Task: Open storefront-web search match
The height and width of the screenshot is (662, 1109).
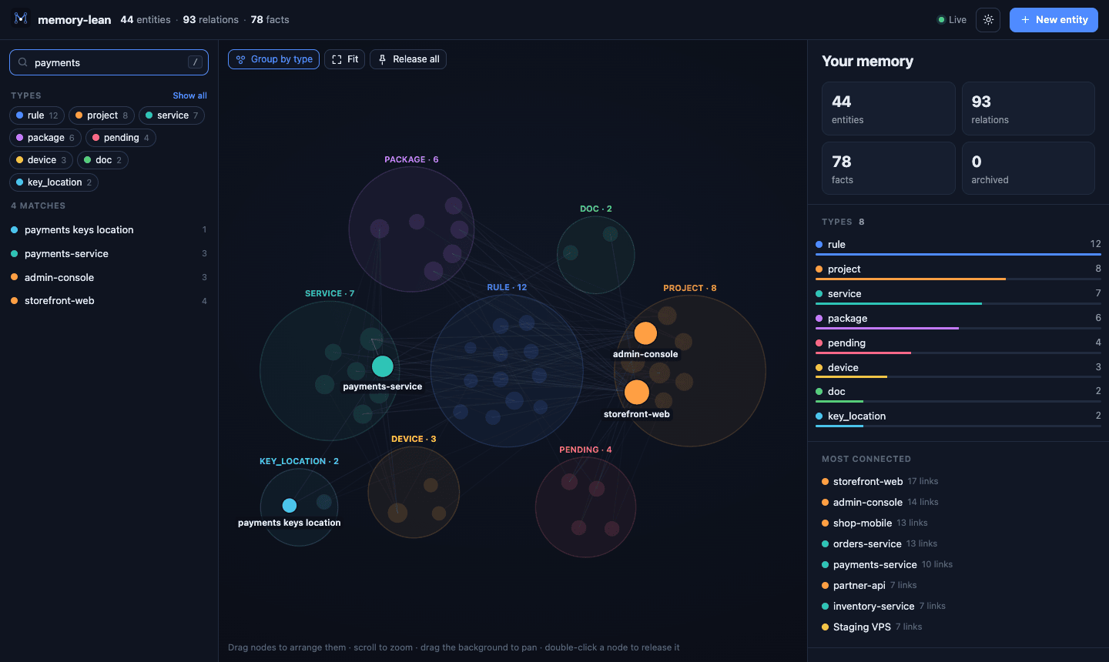Action: click(109, 301)
